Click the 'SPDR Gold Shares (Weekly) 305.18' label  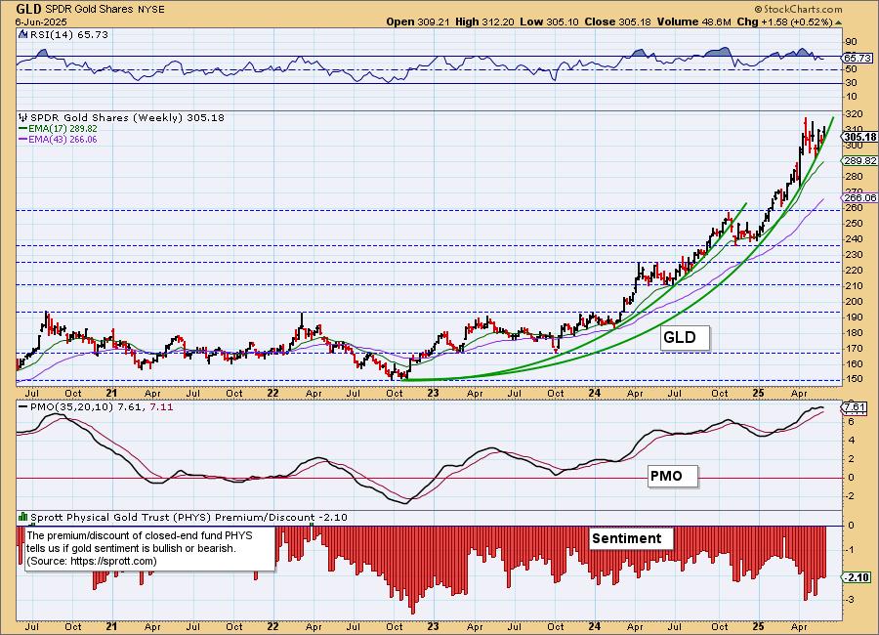pos(127,118)
